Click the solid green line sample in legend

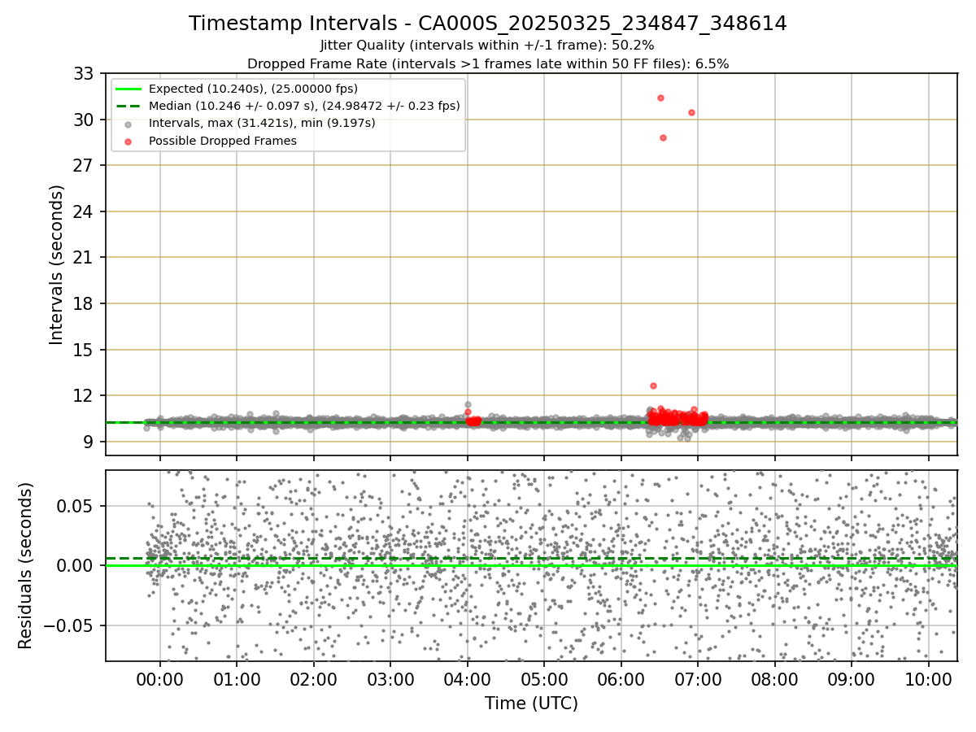(129, 89)
